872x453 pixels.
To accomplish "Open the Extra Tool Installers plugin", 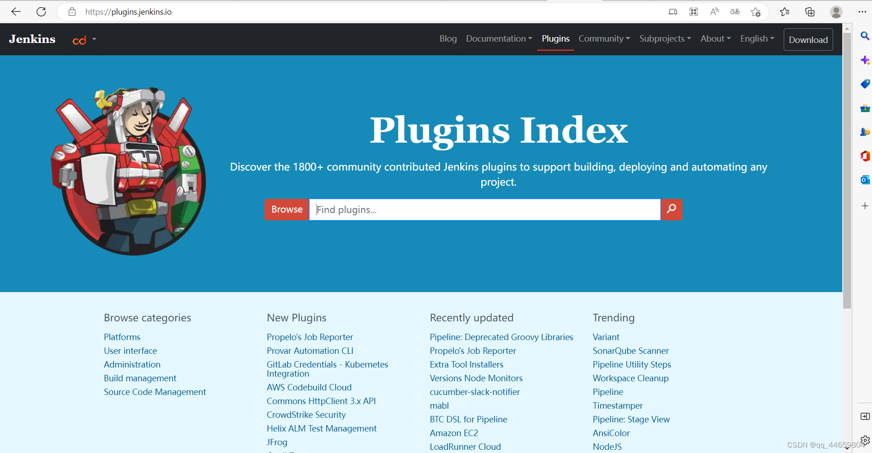I will (467, 364).
